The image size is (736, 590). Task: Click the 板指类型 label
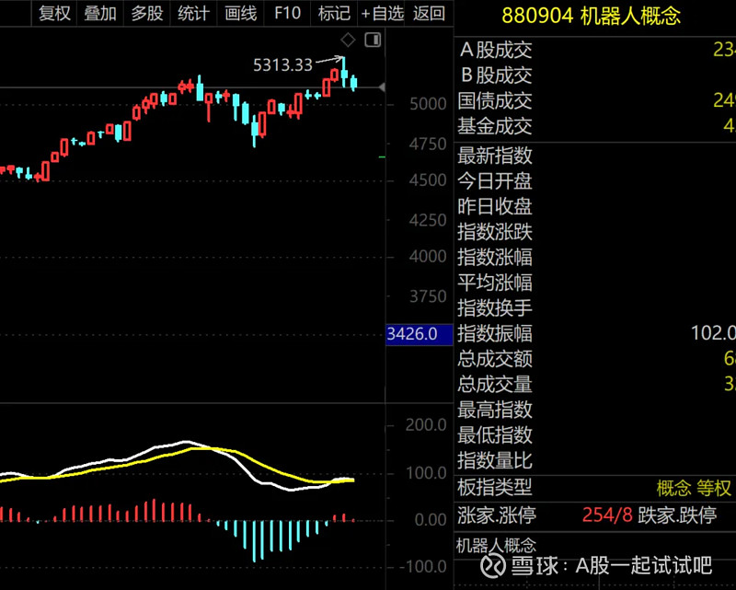[495, 487]
